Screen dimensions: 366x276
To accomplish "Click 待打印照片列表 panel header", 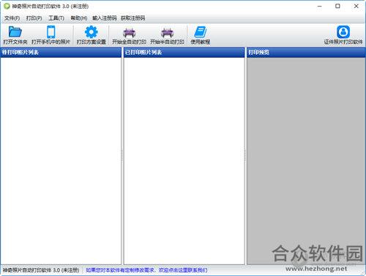I will (x=61, y=52).
